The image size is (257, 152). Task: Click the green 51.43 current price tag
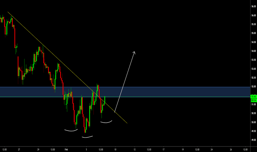[x=254, y=97]
